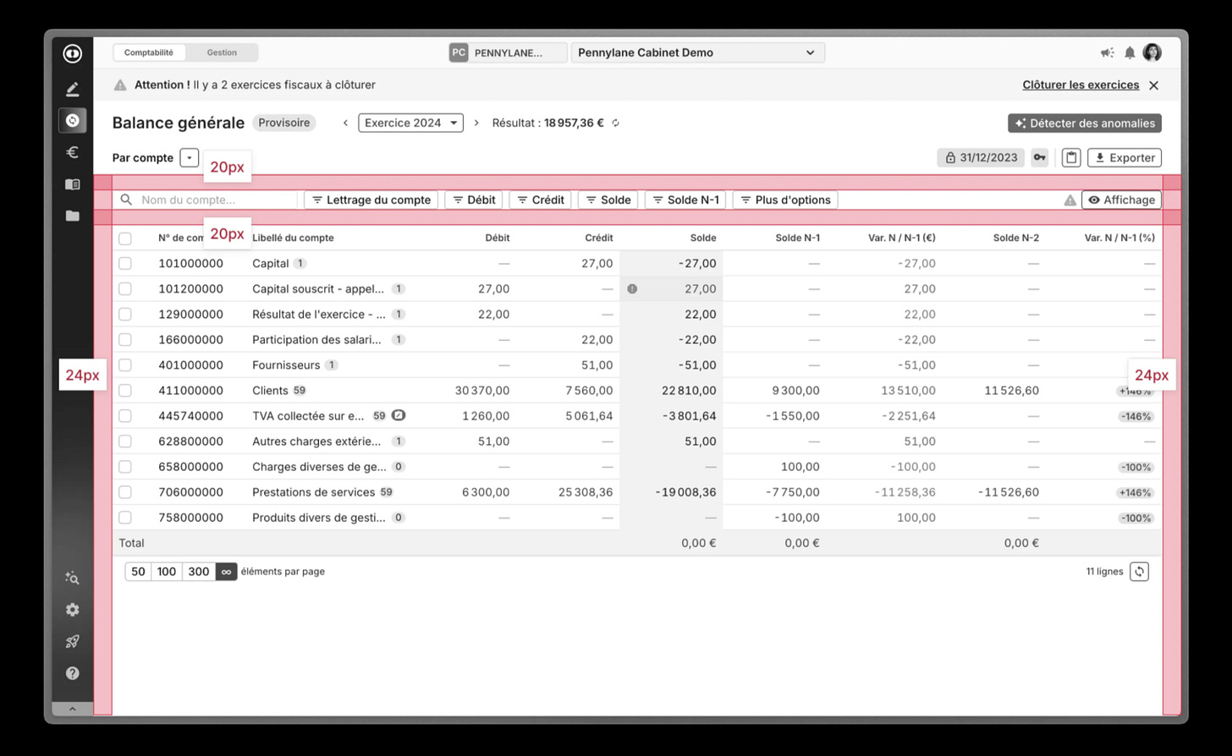Check the box for account 166000000

coord(125,340)
